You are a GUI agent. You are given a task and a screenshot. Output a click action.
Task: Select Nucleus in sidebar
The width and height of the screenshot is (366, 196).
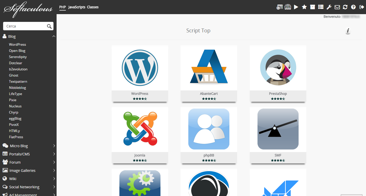[15, 106]
